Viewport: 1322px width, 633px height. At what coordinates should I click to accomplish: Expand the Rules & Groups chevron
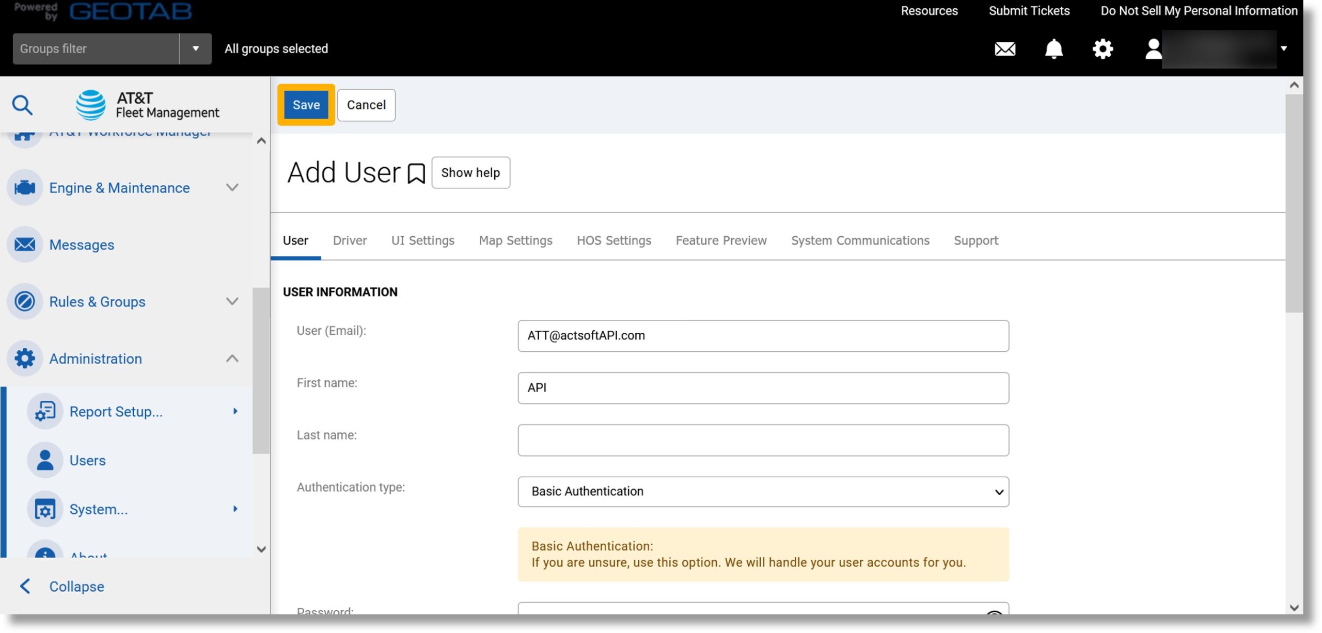pos(232,301)
